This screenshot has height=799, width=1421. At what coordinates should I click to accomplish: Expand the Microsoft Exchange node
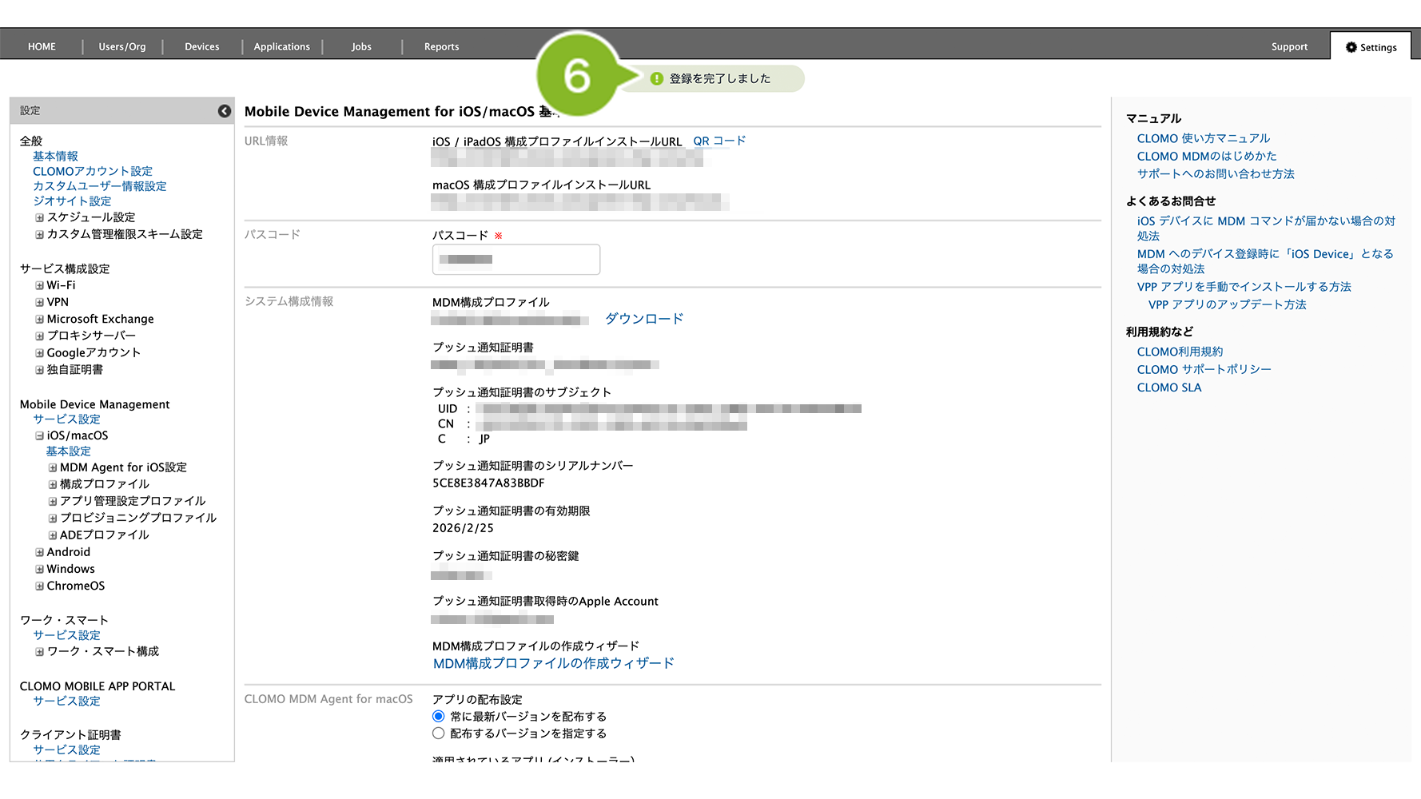tap(39, 319)
